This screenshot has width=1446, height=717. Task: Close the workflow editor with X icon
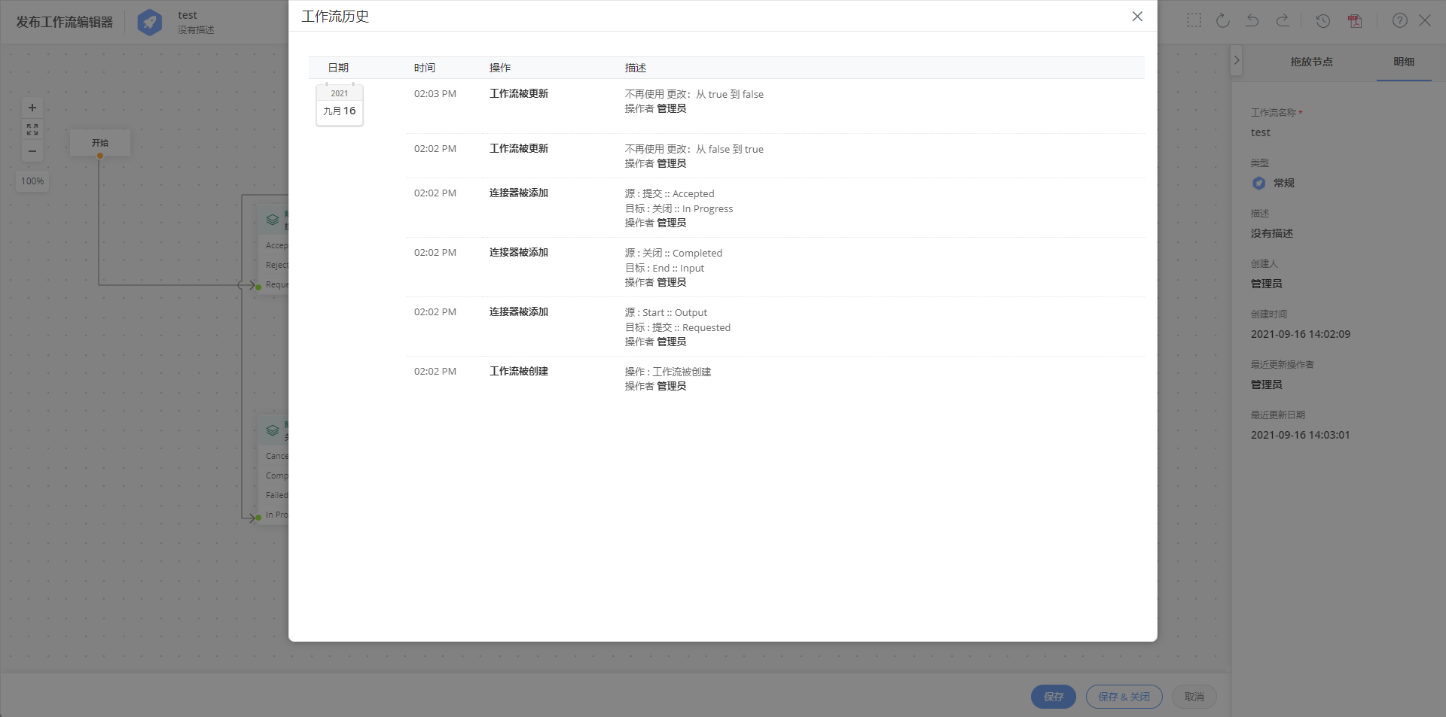click(x=1425, y=20)
